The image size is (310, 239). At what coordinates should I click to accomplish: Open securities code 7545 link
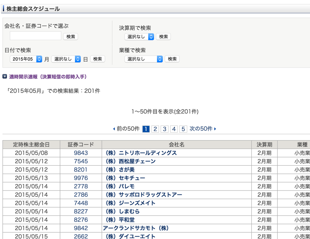coord(81,161)
